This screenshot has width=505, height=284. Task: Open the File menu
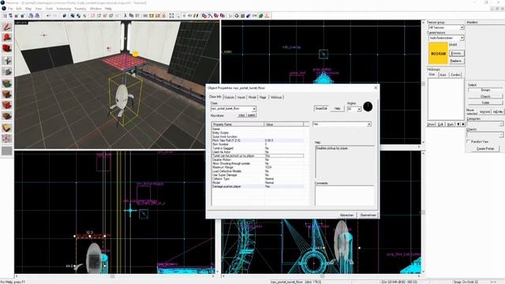pos(10,9)
